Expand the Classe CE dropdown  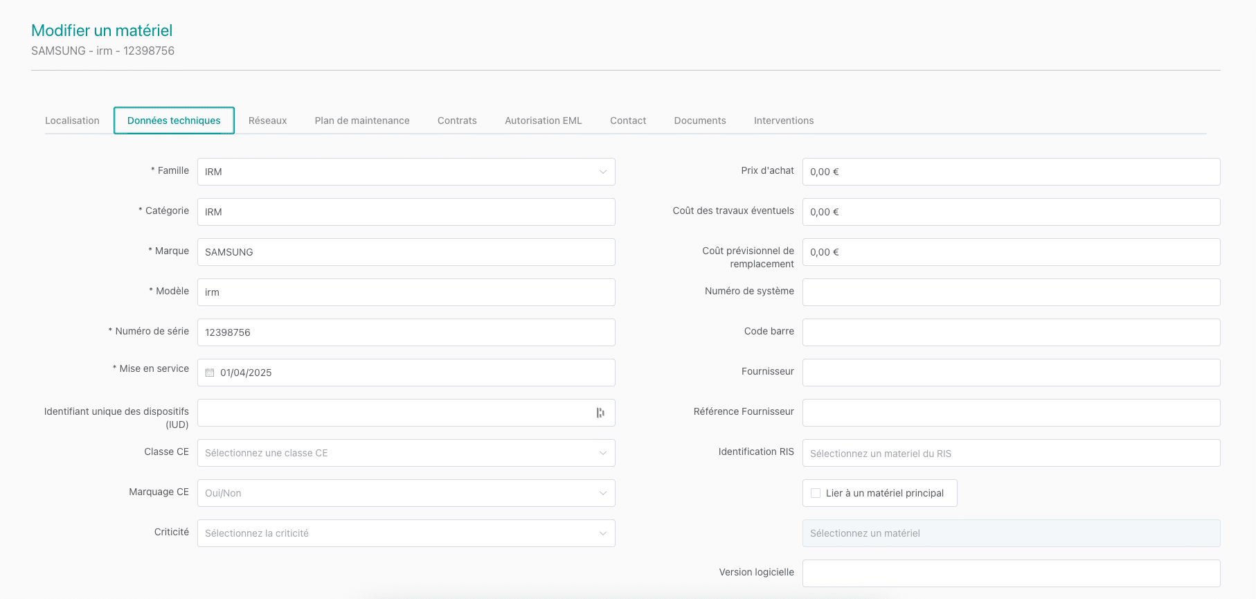406,453
